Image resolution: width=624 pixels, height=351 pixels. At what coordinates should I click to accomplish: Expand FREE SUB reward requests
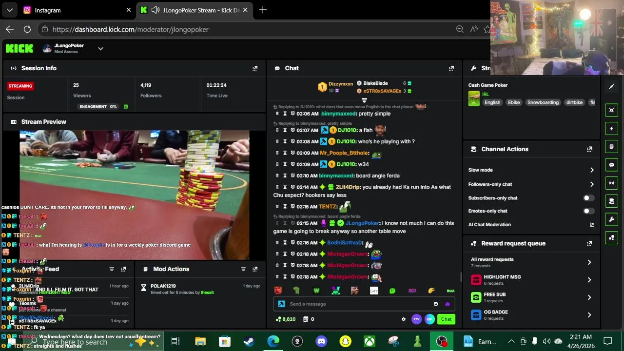(589, 297)
